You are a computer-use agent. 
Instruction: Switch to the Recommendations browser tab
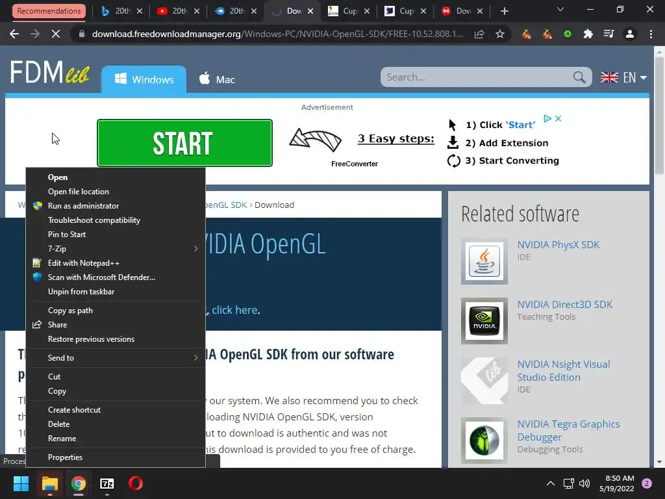49,11
